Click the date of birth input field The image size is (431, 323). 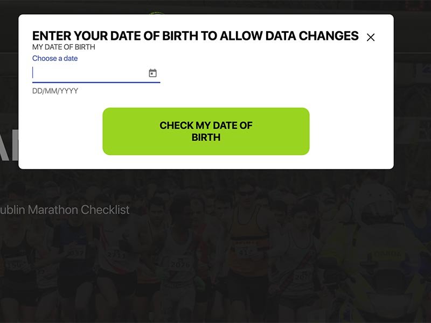(x=89, y=73)
